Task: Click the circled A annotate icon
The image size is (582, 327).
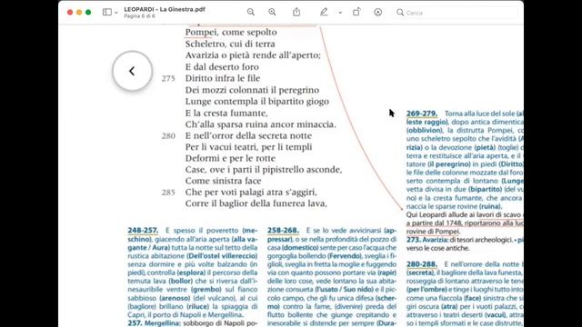Action: coord(378,12)
